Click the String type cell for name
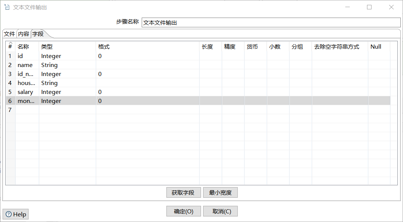 [x=67, y=65]
